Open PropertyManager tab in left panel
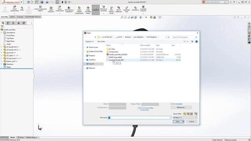Screen dimensions: 251x141 [8, 23]
